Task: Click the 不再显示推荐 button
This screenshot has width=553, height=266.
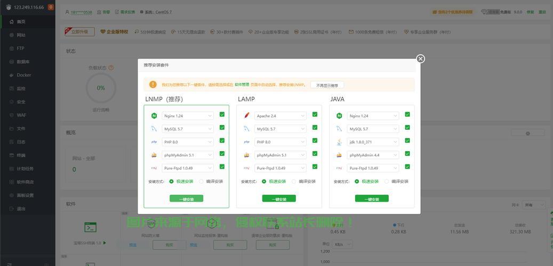Action: (327, 85)
